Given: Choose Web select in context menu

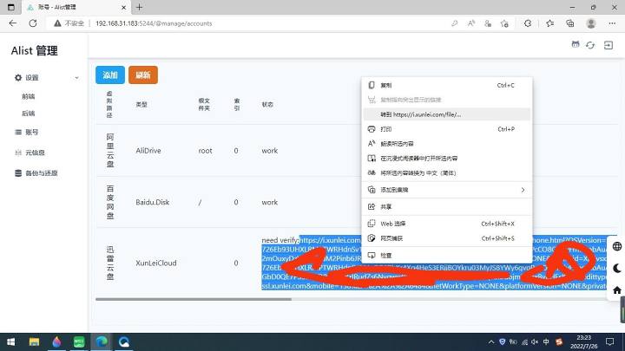Looking at the screenshot, I should point(447,224).
